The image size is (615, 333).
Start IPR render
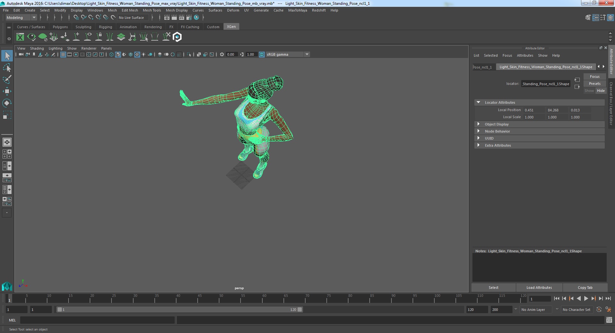click(182, 18)
